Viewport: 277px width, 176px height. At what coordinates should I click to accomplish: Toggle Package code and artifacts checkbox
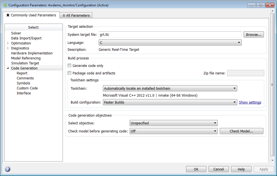pos(70,73)
